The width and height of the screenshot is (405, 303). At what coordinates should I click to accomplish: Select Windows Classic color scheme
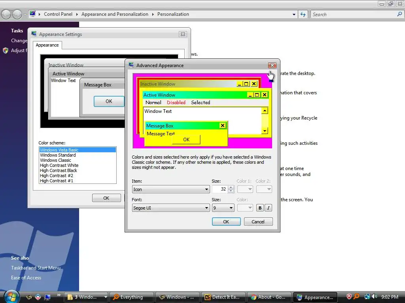click(x=78, y=160)
